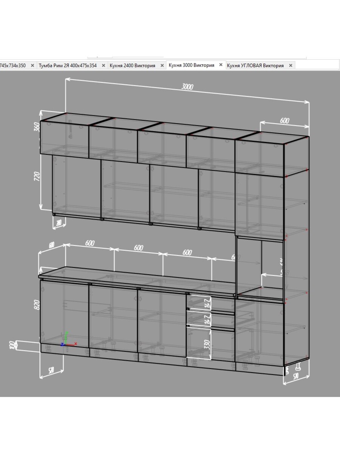
Task: Switch to Тумба Рим 2Я 400x475x354 tab
Action: click(x=68, y=65)
